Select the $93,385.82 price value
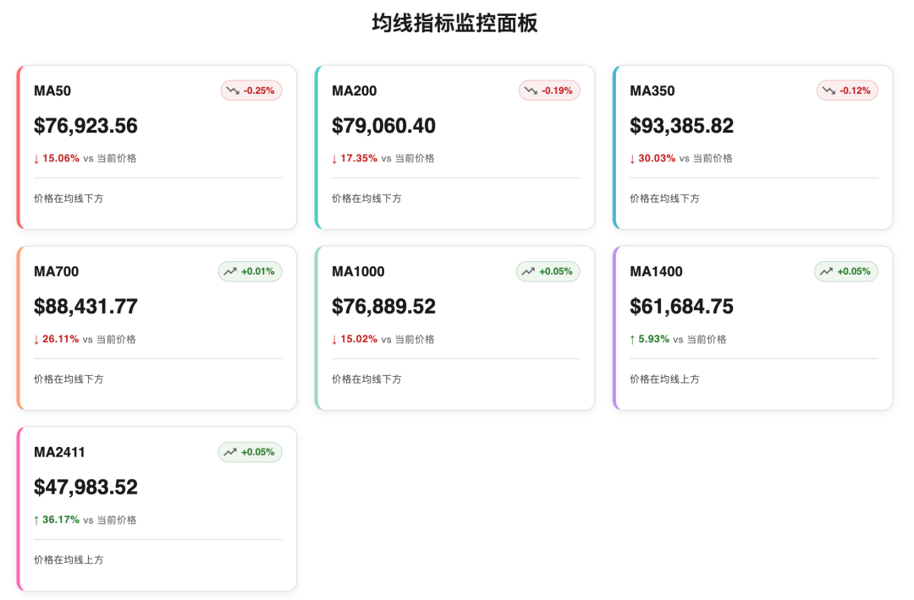Viewport: 914px width, 600px height. coord(681,126)
